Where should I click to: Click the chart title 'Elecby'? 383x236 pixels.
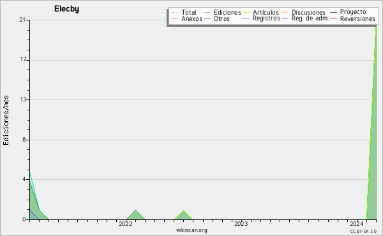tap(66, 9)
